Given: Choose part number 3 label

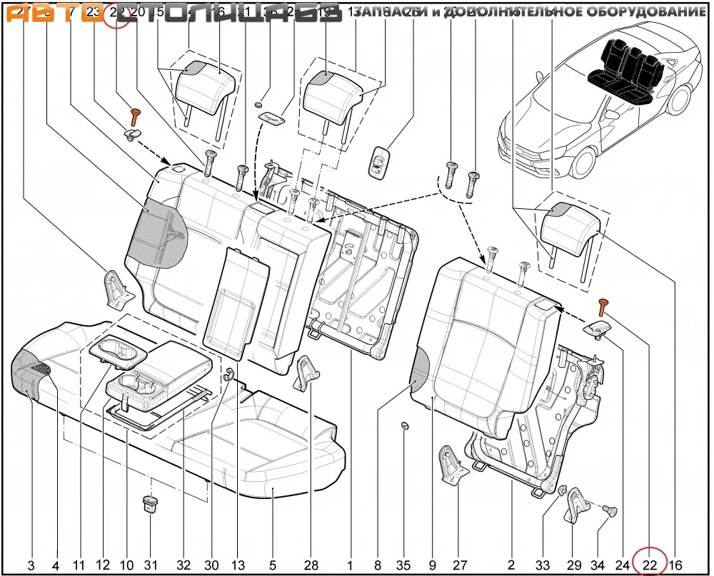Looking at the screenshot, I should pos(31,565).
